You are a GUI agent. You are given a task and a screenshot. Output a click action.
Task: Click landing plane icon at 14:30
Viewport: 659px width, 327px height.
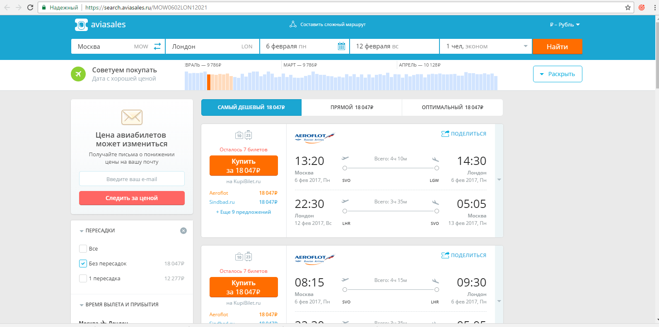pos(435,159)
